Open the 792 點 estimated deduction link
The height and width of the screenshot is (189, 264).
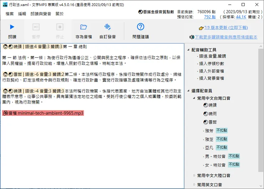point(210,17)
